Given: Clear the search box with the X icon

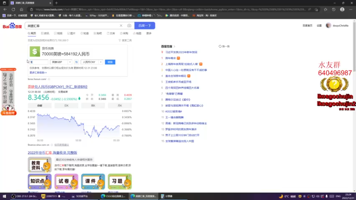Looking at the screenshot, I should pyautogui.click(x=121, y=26).
